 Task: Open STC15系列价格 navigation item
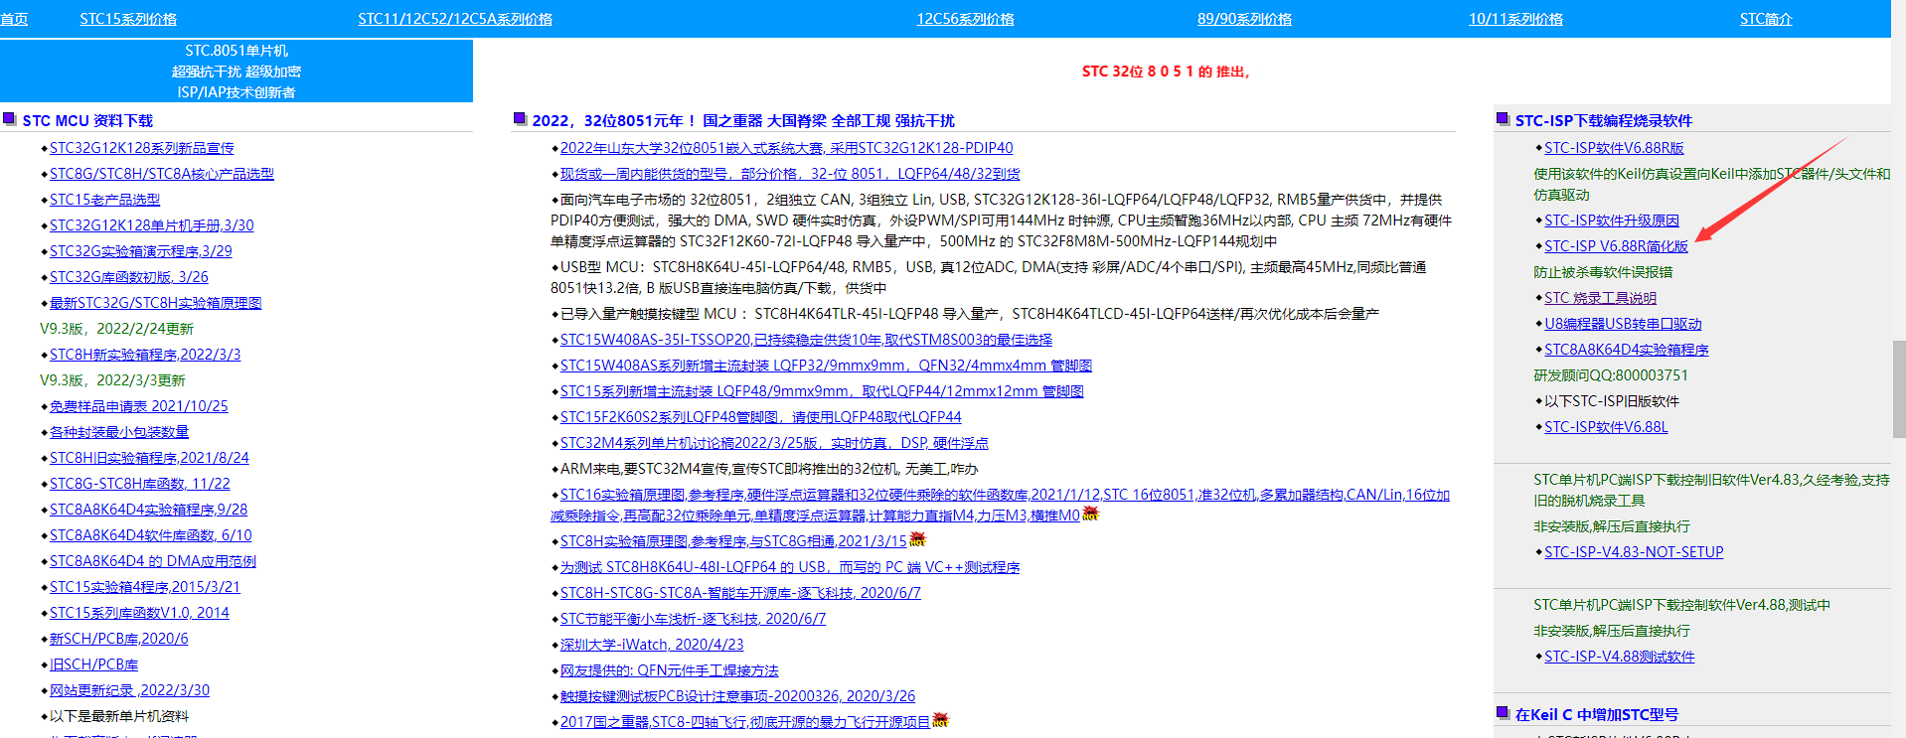[128, 19]
